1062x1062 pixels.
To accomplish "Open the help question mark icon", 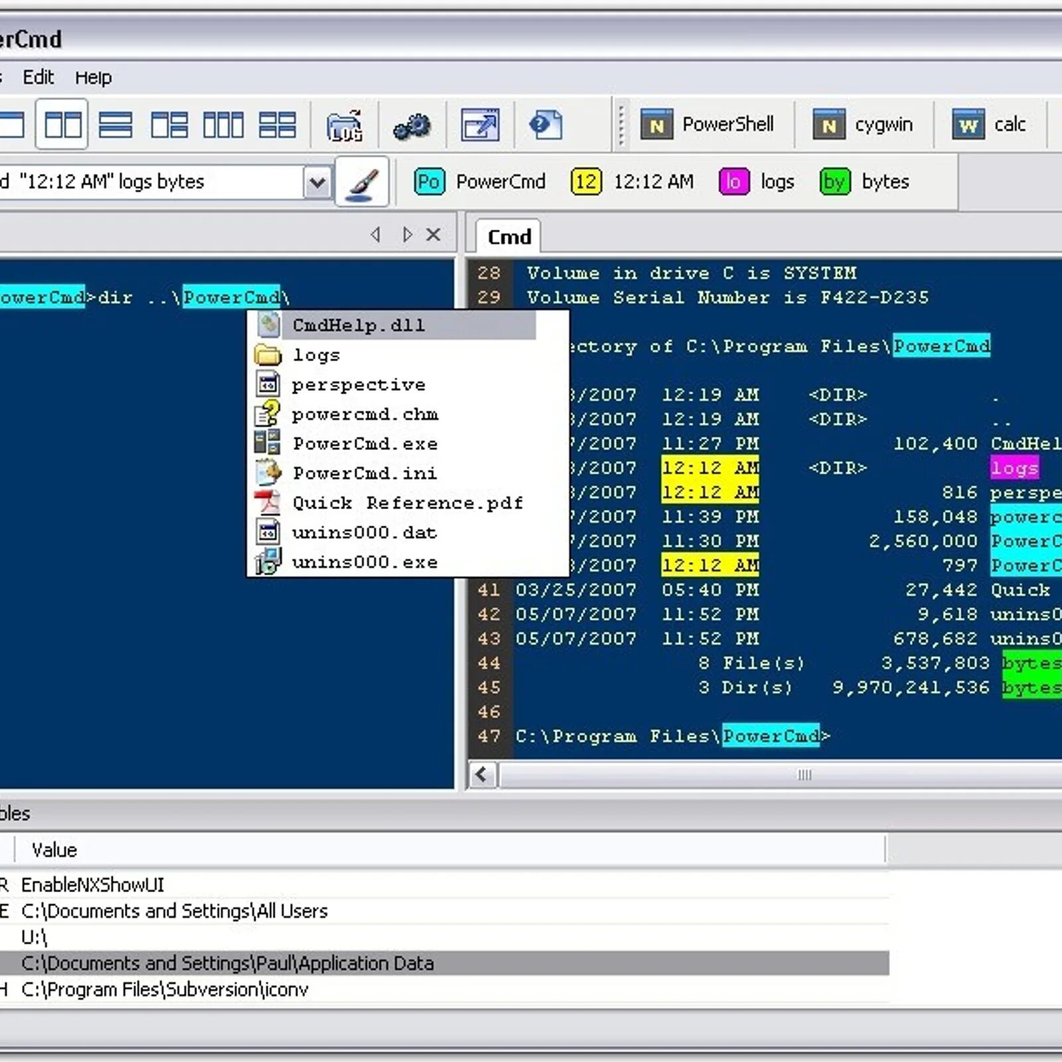I will pyautogui.click(x=546, y=125).
